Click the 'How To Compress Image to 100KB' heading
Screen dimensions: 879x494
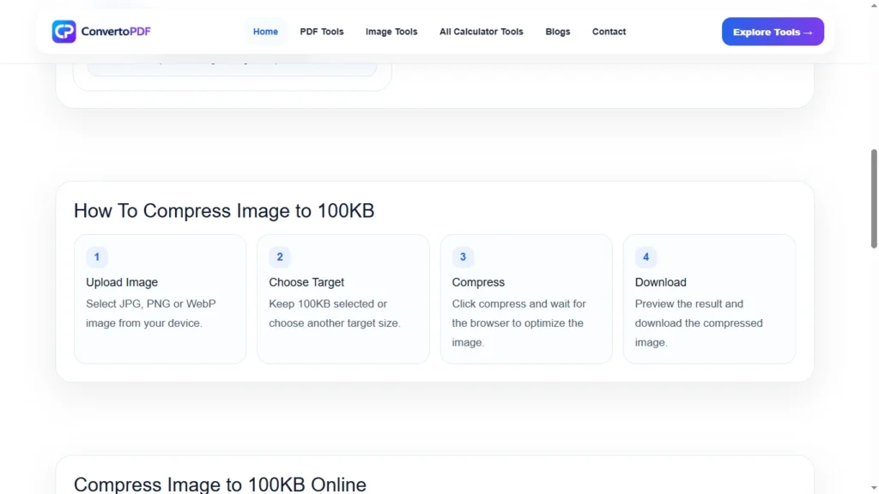point(224,211)
